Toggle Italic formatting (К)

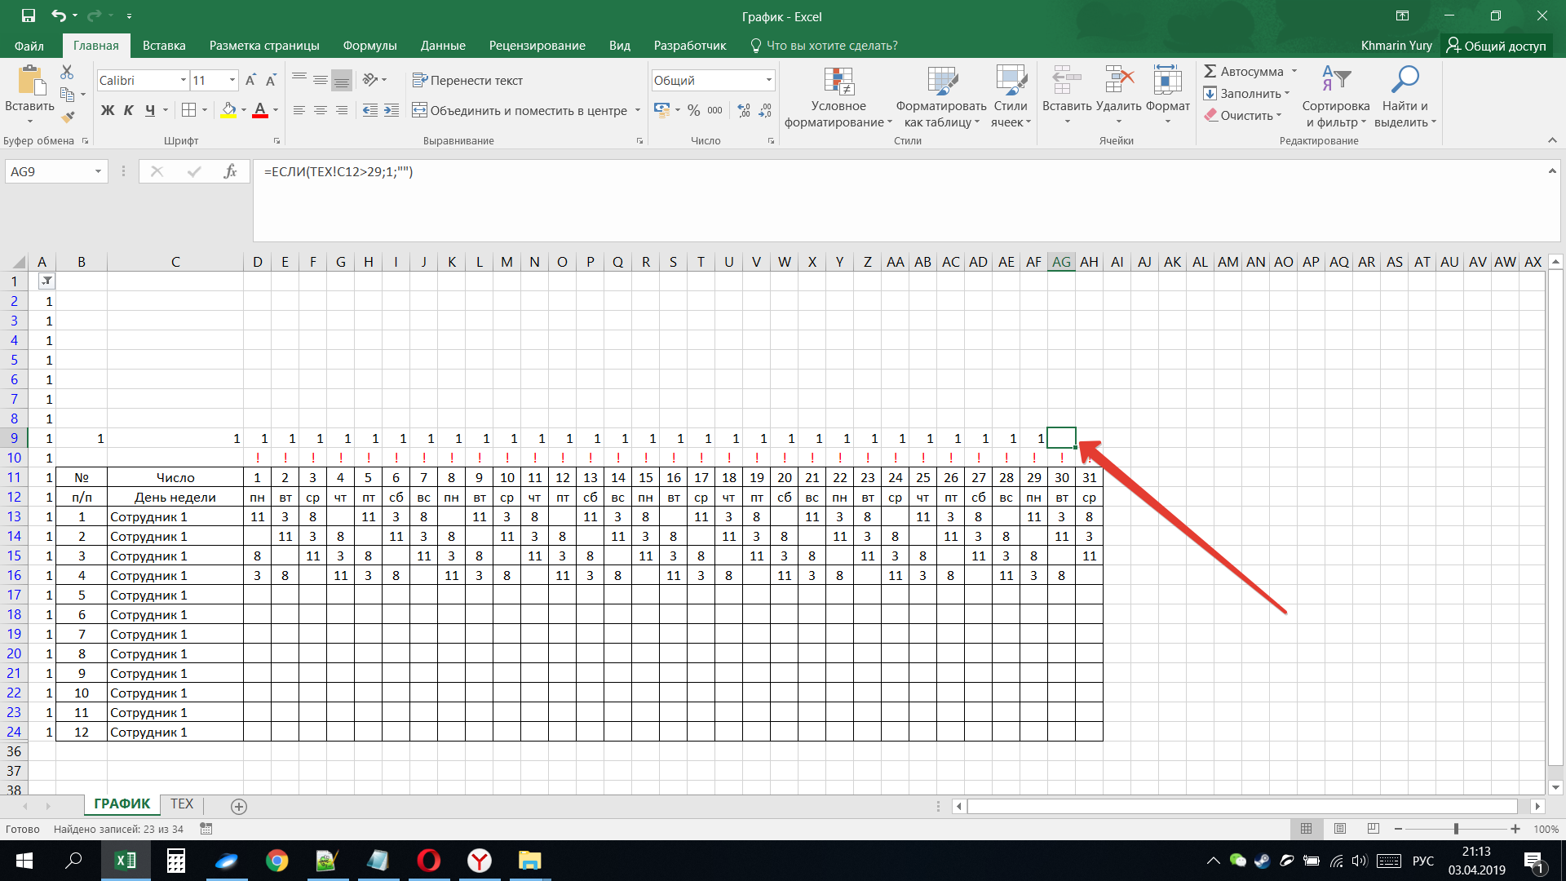point(129,110)
